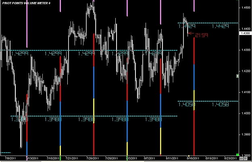Select the dashed pivot line at 1.4058
Viewport: 252px width, 162px height.
[208, 101]
